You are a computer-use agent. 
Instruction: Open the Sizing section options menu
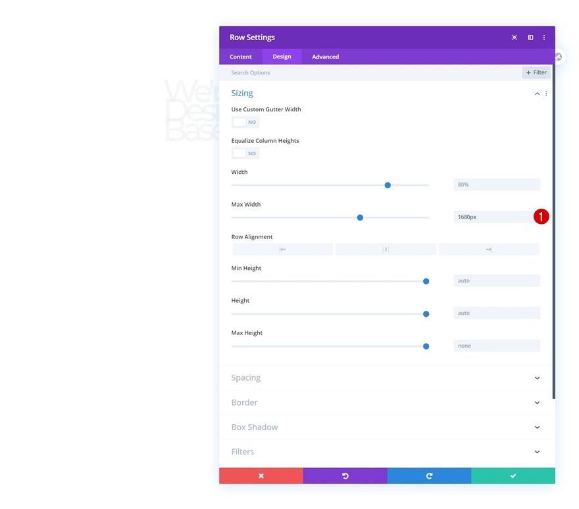(x=546, y=94)
